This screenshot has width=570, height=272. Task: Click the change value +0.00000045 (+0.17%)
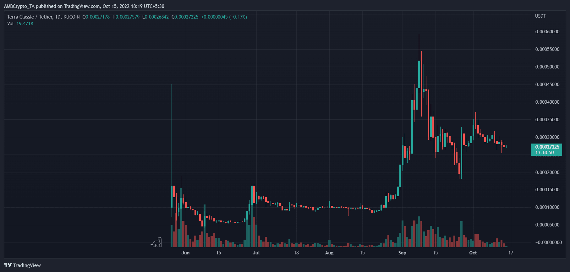[x=224, y=17]
